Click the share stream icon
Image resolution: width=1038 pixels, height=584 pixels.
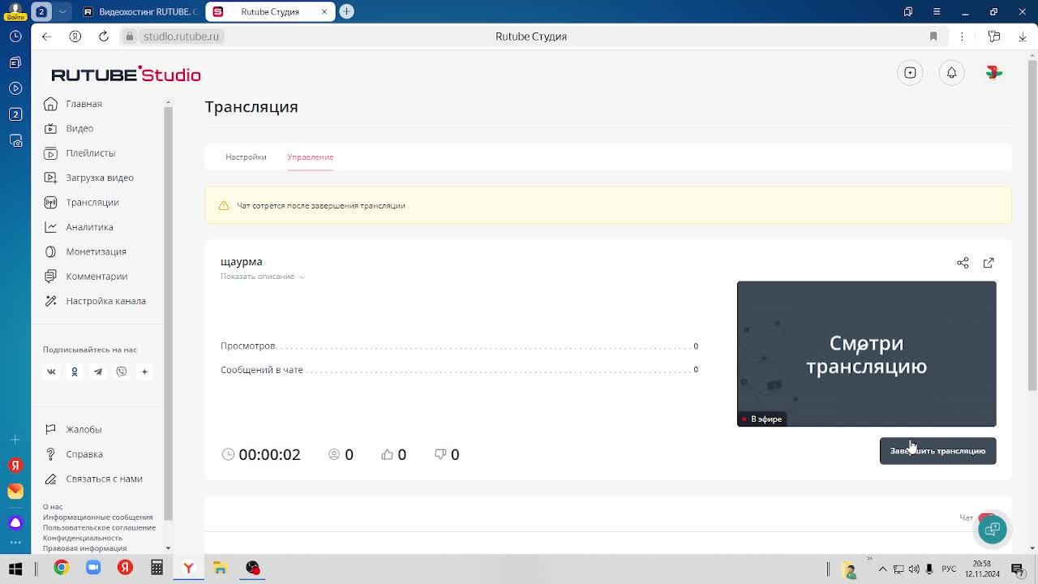(963, 263)
